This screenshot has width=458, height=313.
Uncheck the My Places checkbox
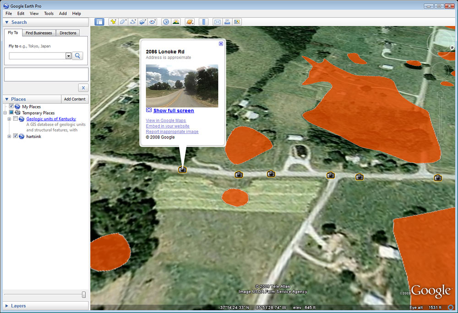[11, 106]
